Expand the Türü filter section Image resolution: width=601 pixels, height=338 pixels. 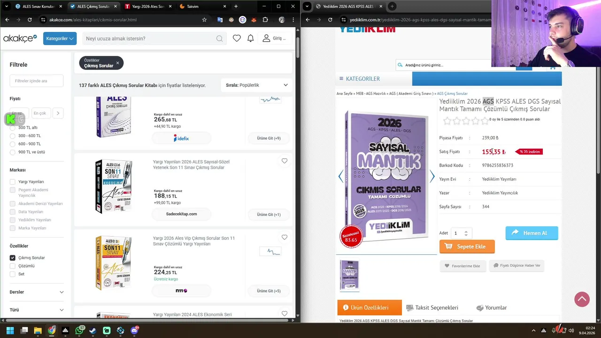[37, 310]
